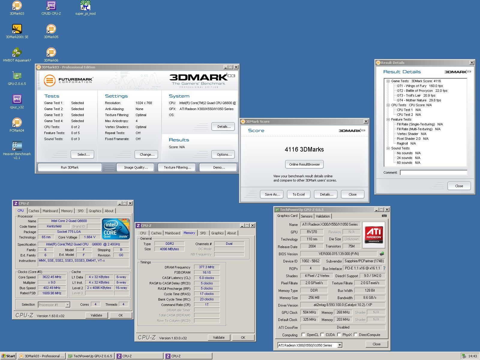The height and width of the screenshot is (360, 480).
Task: Click Demo... button in 3DMark03
Action: tap(219, 167)
